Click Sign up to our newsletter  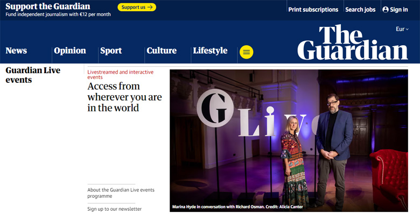pyautogui.click(x=114, y=209)
